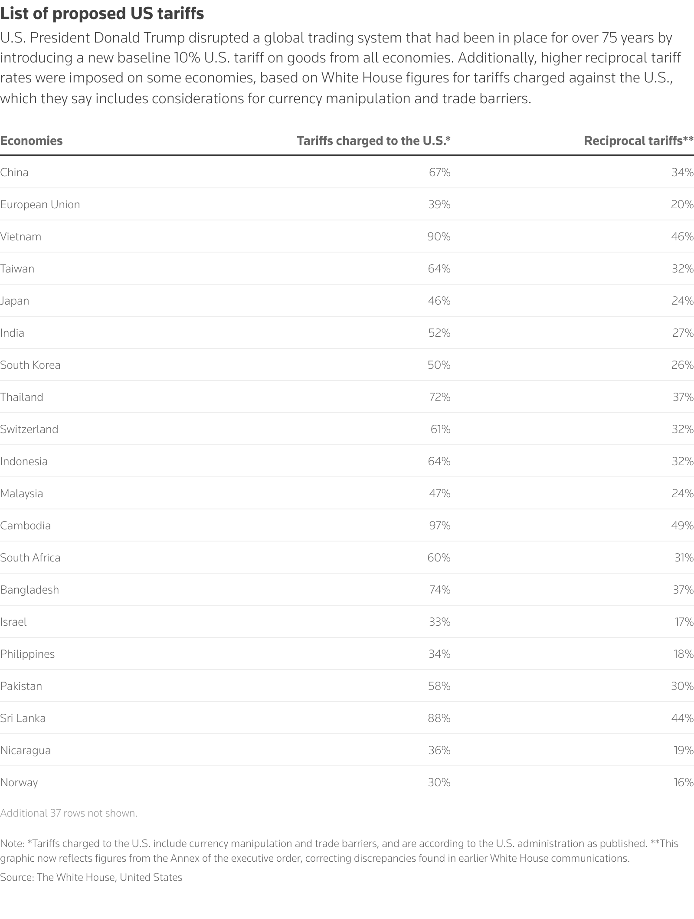Click the South Korea economy name
This screenshot has width=694, height=919.
30,365
